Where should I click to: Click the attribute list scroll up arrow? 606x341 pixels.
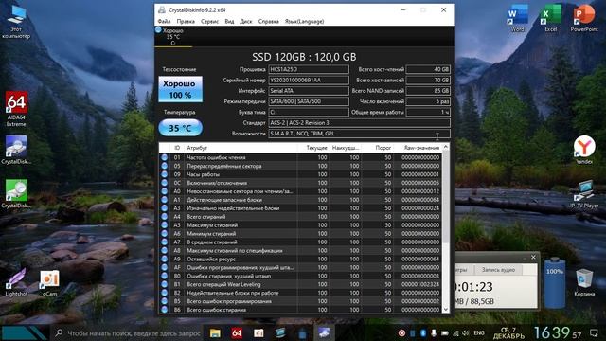coord(446,148)
